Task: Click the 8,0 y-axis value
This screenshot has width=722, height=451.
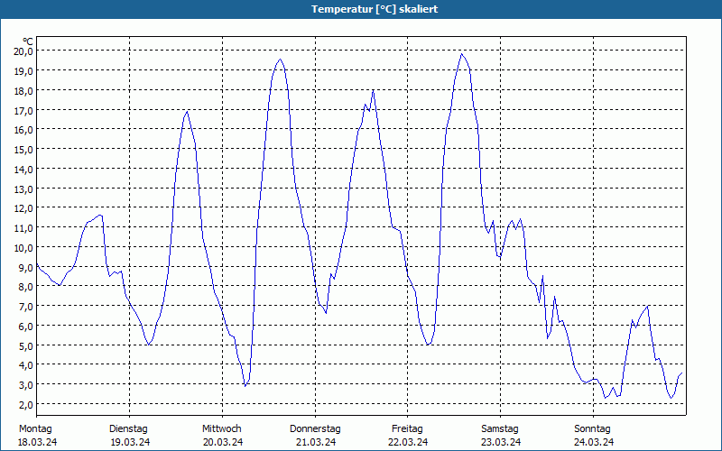Action: [x=25, y=287]
